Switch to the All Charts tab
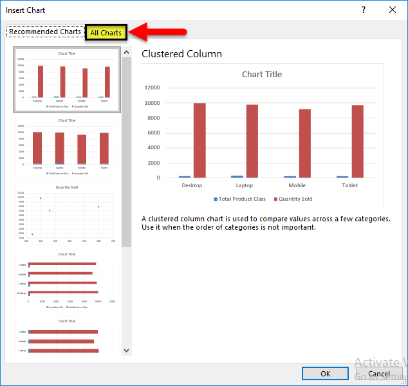Viewport: 408px width, 386px height. [x=106, y=33]
